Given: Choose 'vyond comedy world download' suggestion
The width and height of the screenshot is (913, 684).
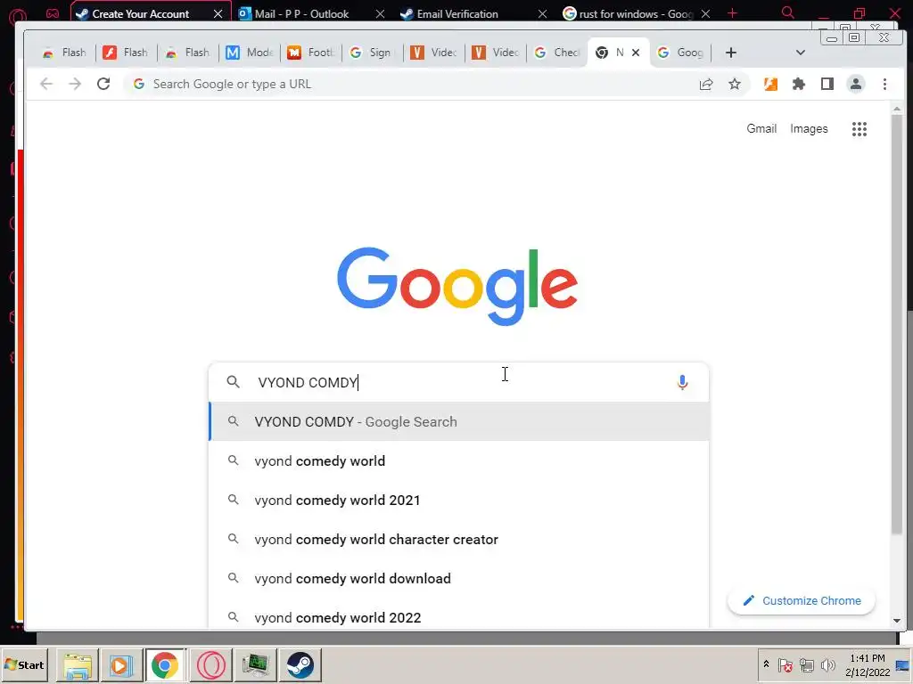Looking at the screenshot, I should coord(459,579).
